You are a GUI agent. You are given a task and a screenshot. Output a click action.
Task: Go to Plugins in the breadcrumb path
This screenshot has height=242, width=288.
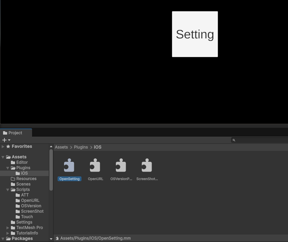coord(81,147)
